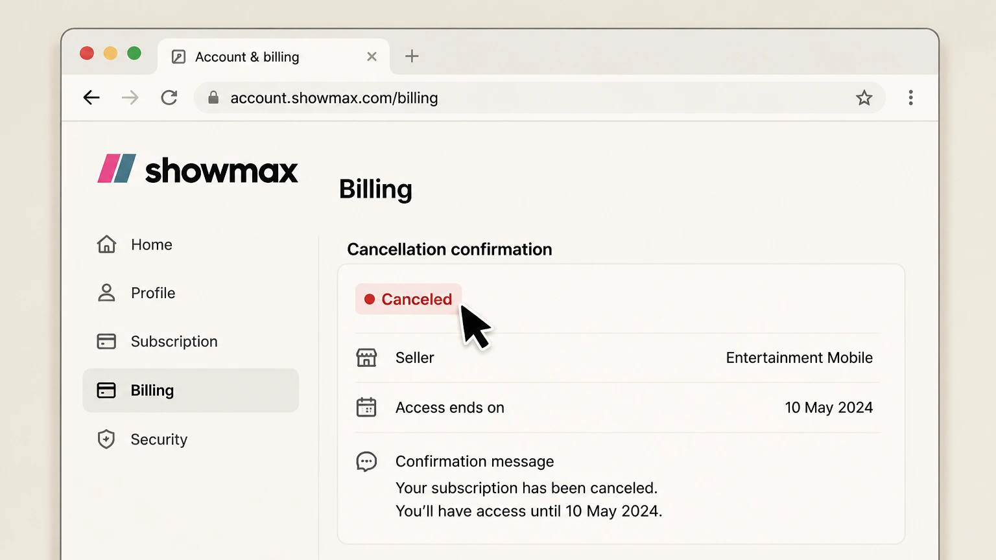Click the Home house icon
The image size is (996, 560).
click(x=106, y=244)
